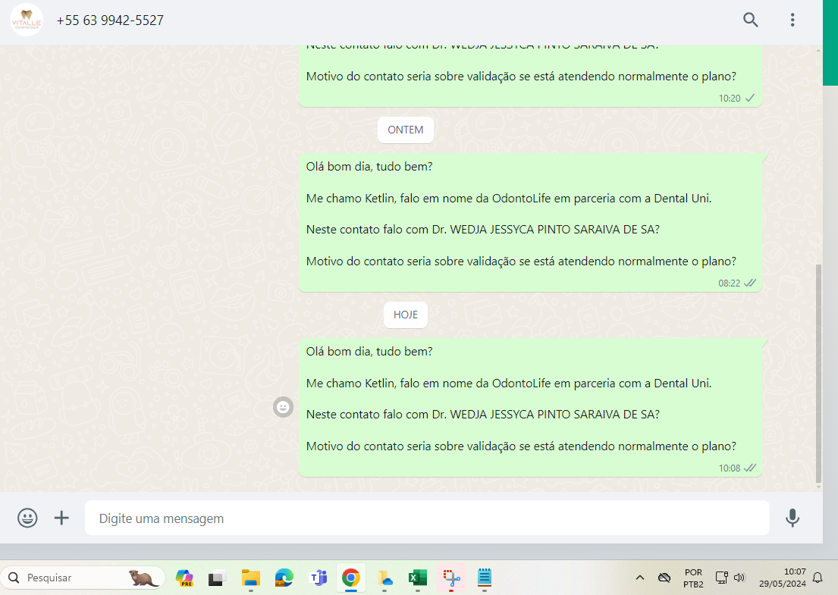Open the Snipping Tool taskbar icon
This screenshot has height=595, width=838.
(451, 578)
